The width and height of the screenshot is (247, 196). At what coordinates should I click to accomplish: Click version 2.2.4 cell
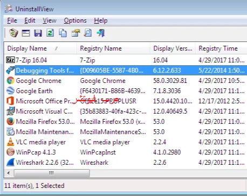pyautogui.click(x=160, y=142)
